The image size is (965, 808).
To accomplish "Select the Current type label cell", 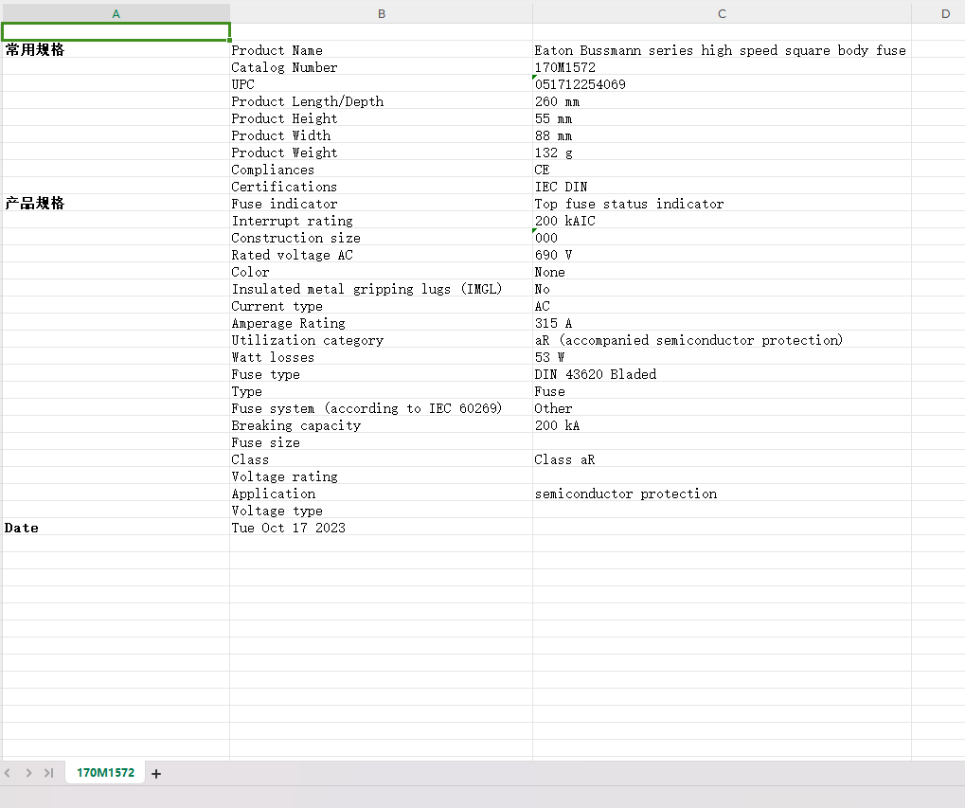I will click(x=381, y=306).
